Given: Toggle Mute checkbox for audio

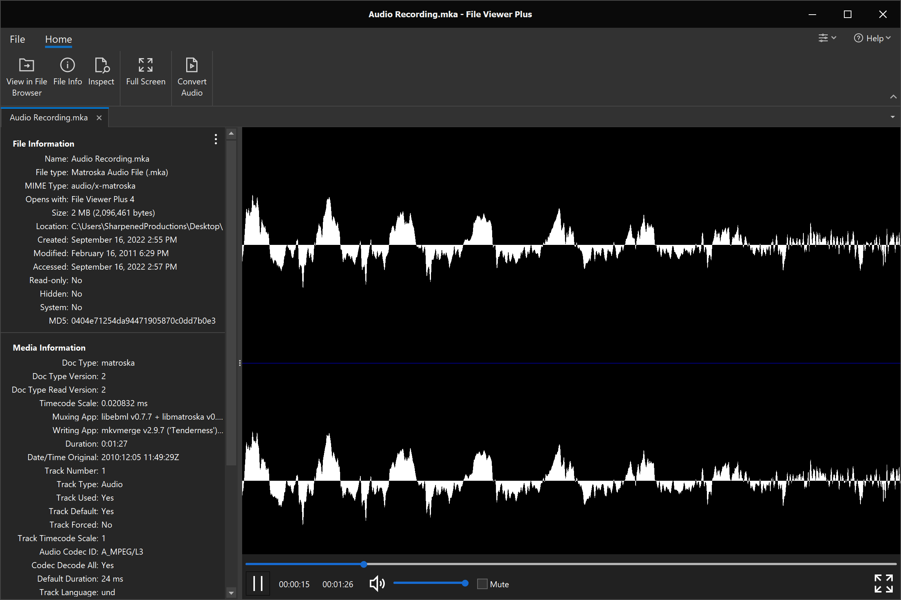Looking at the screenshot, I should [482, 583].
